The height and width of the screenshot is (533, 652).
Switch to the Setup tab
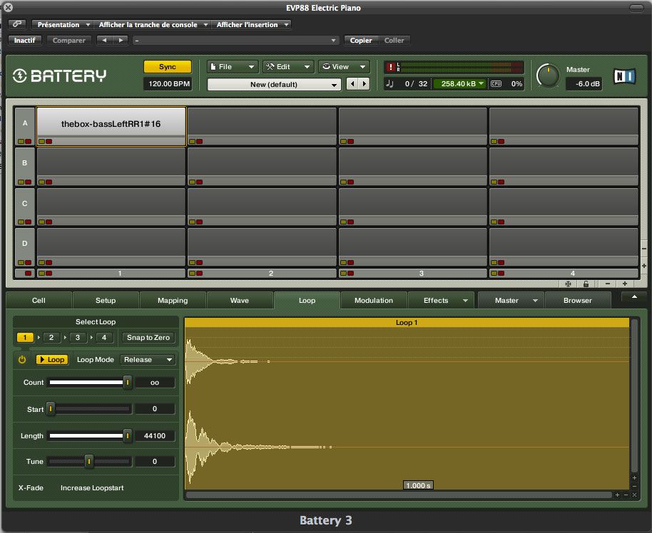[106, 301]
